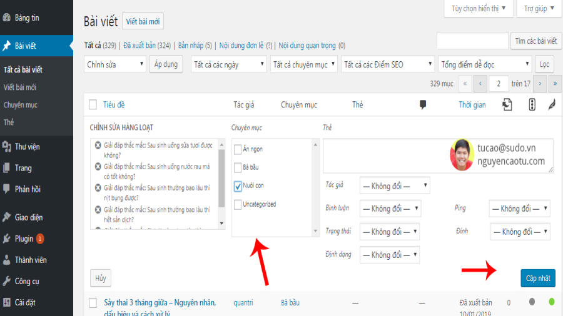Uncheck the Nuôi con category
Viewport: 563px width, 316px height.
pos(237,186)
